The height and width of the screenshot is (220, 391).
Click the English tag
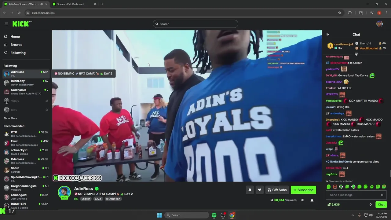tap(86, 199)
